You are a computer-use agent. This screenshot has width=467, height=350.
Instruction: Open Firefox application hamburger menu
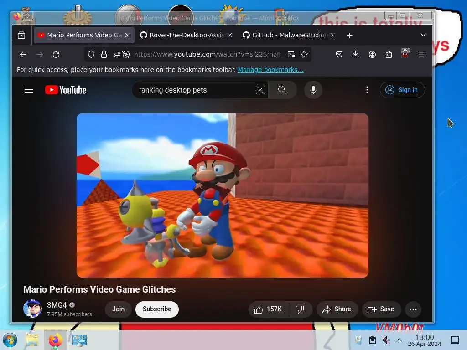click(x=421, y=54)
